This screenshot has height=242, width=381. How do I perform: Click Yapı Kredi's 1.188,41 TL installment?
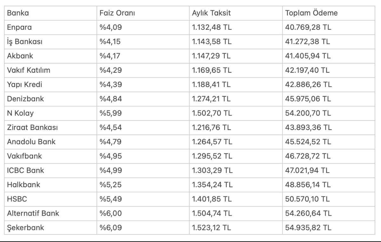212,85
